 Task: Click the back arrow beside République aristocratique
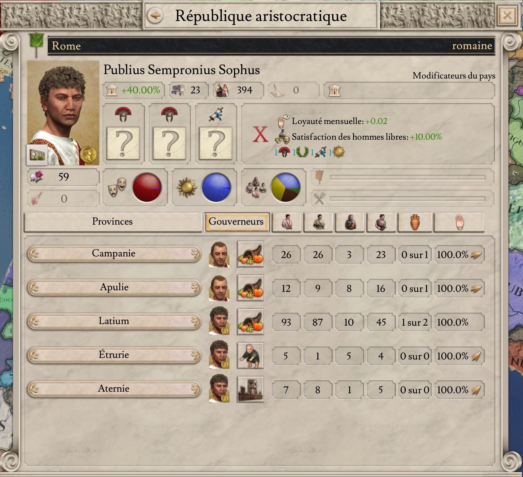tap(155, 16)
